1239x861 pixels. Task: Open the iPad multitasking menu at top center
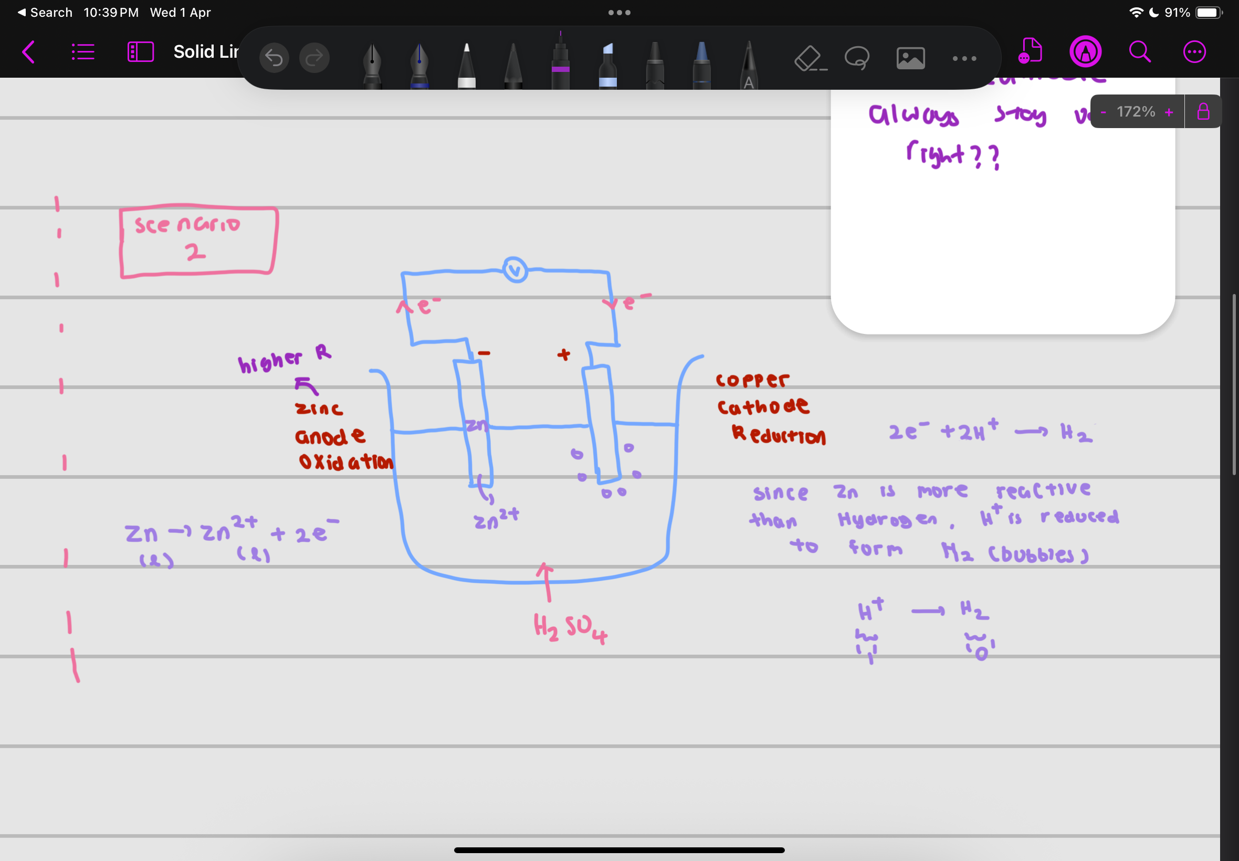619,12
